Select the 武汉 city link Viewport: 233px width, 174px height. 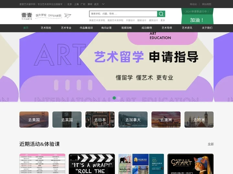tap(96, 4)
